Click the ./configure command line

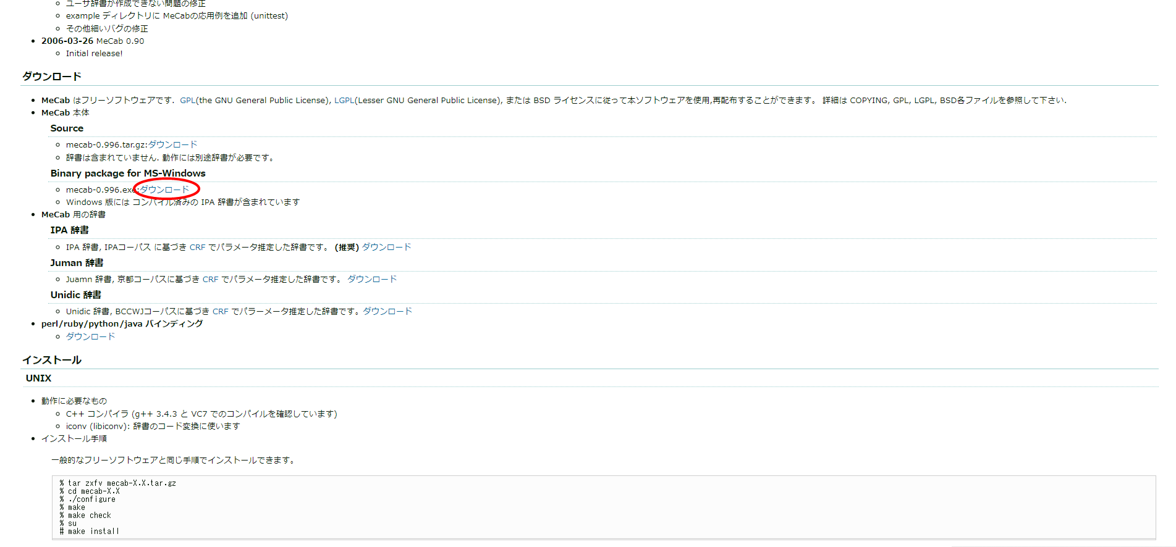point(87,499)
